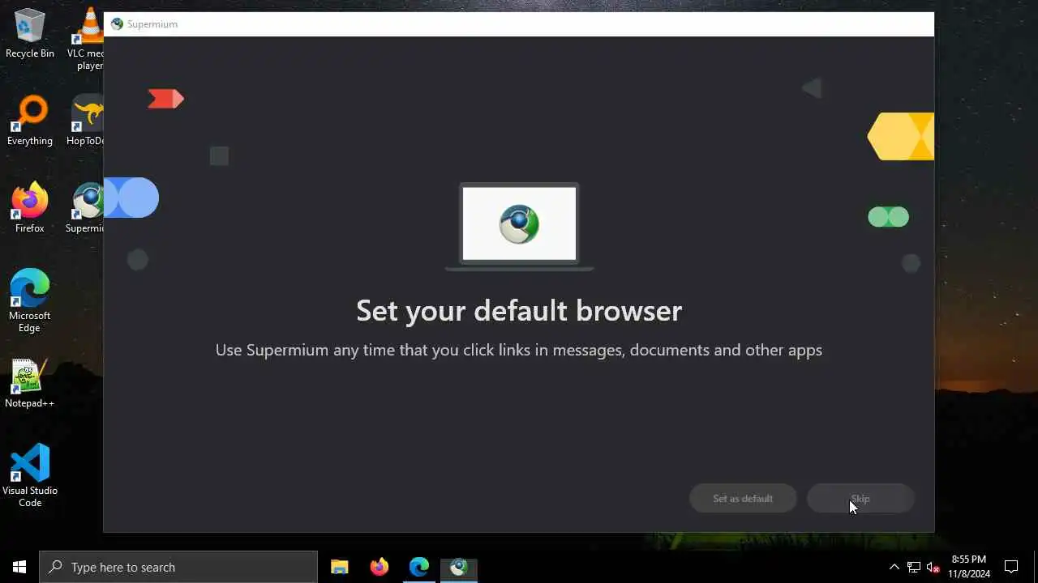Click the 'Use Supermium any time' description text
This screenshot has height=583, width=1038.
[x=519, y=350]
